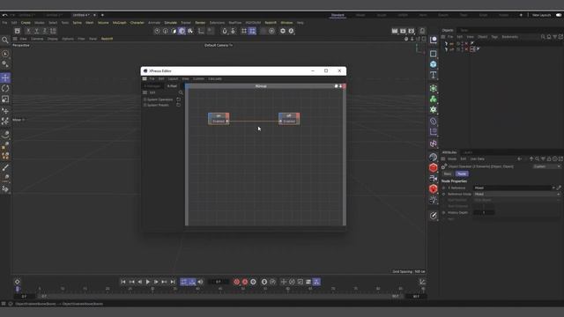Screen dimensions: 564x317
Task: Toggle the coordinate system button
Action: pos(53,31)
